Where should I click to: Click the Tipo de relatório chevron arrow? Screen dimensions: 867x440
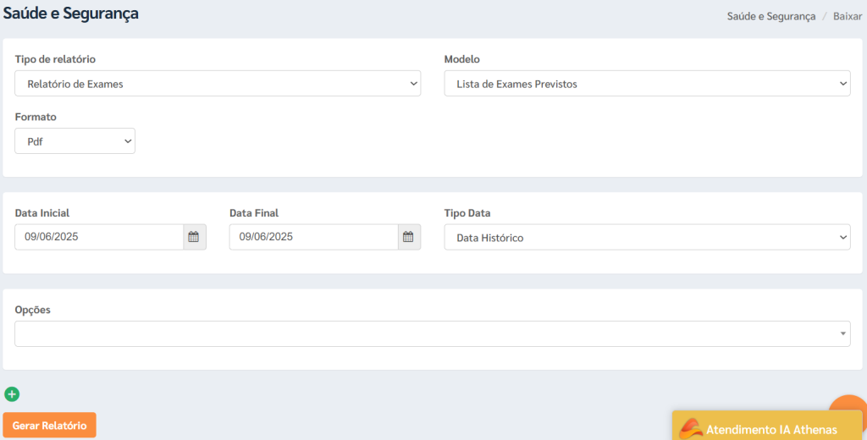(413, 84)
